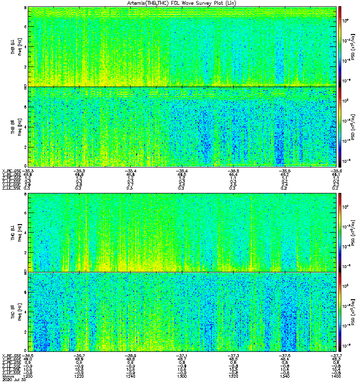The height and width of the screenshot is (383, 359).
Task: Click the THB B∥ PSD color bar
Action: [340, 127]
